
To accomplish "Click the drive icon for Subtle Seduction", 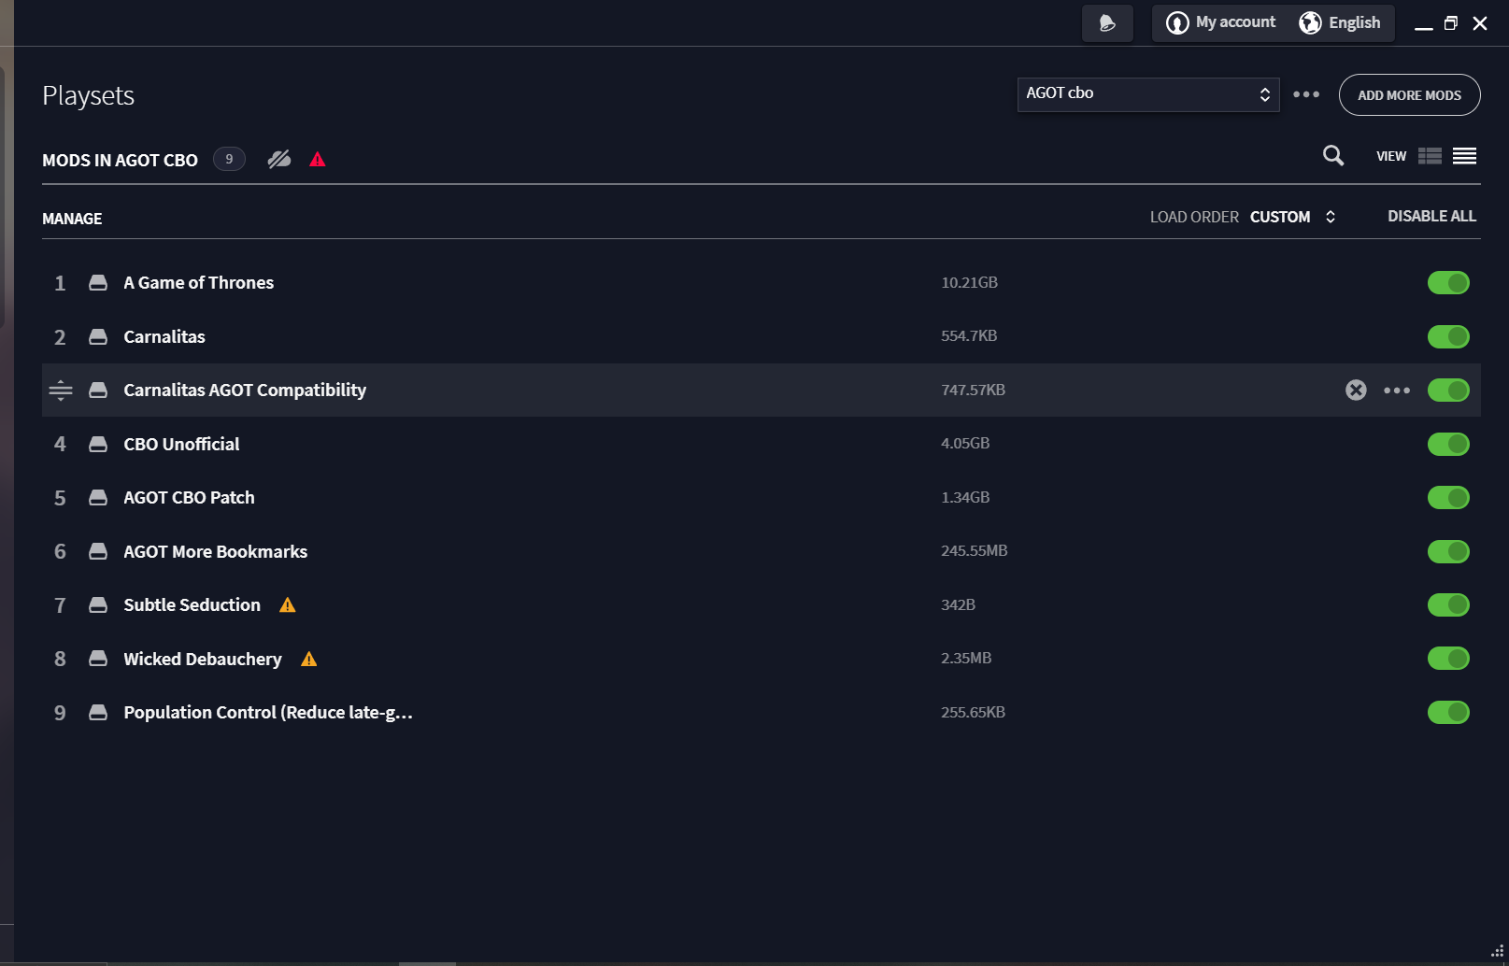I will coord(98,605).
